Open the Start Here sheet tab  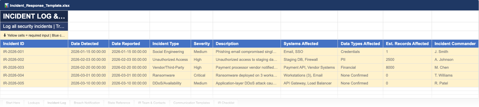point(13,103)
